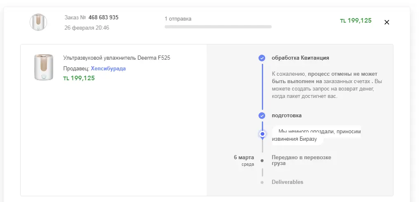Screen dimensions: 419x202
Task: Click the подготовка step title
Action: click(x=287, y=116)
